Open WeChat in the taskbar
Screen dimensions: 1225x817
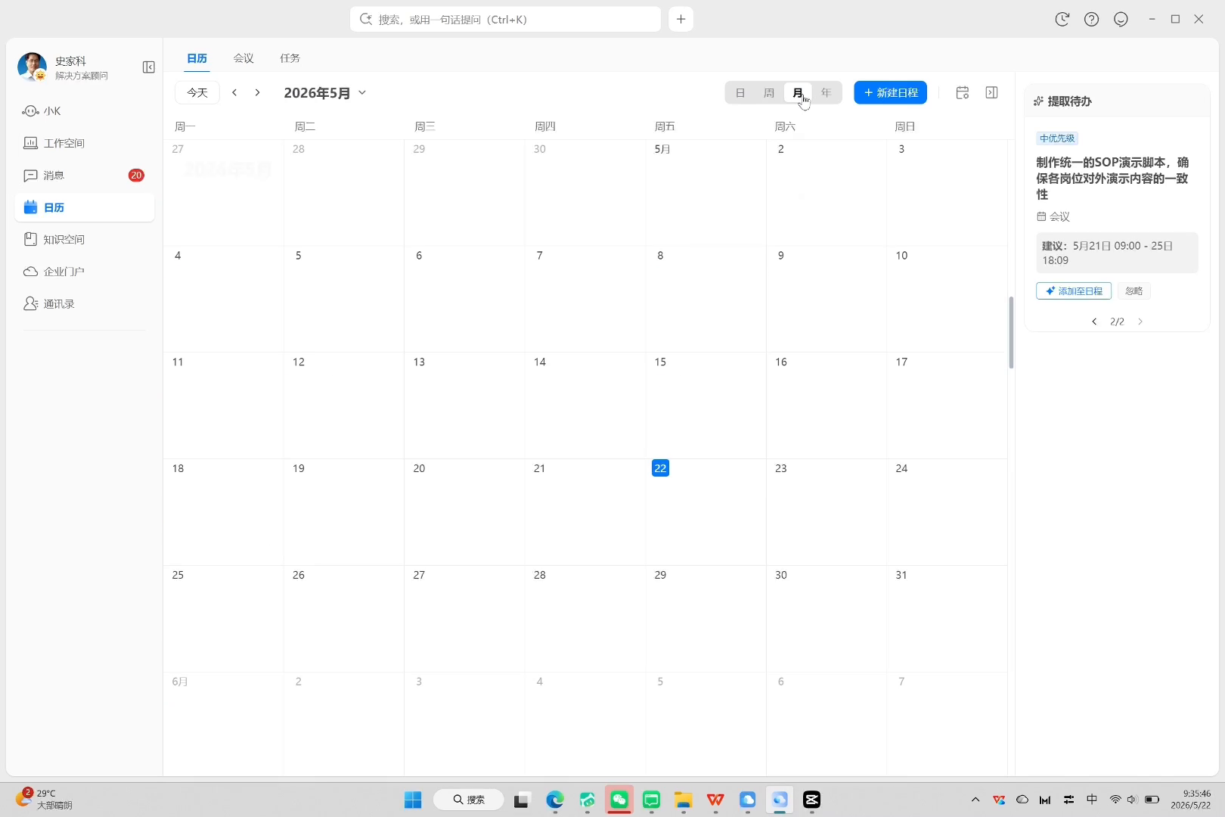tap(619, 800)
